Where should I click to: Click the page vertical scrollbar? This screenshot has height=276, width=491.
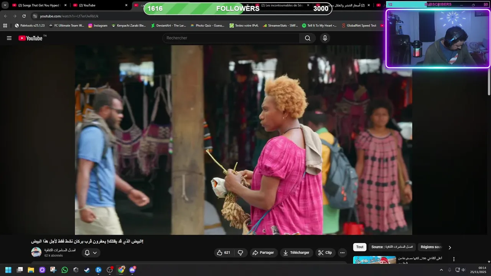(489, 82)
